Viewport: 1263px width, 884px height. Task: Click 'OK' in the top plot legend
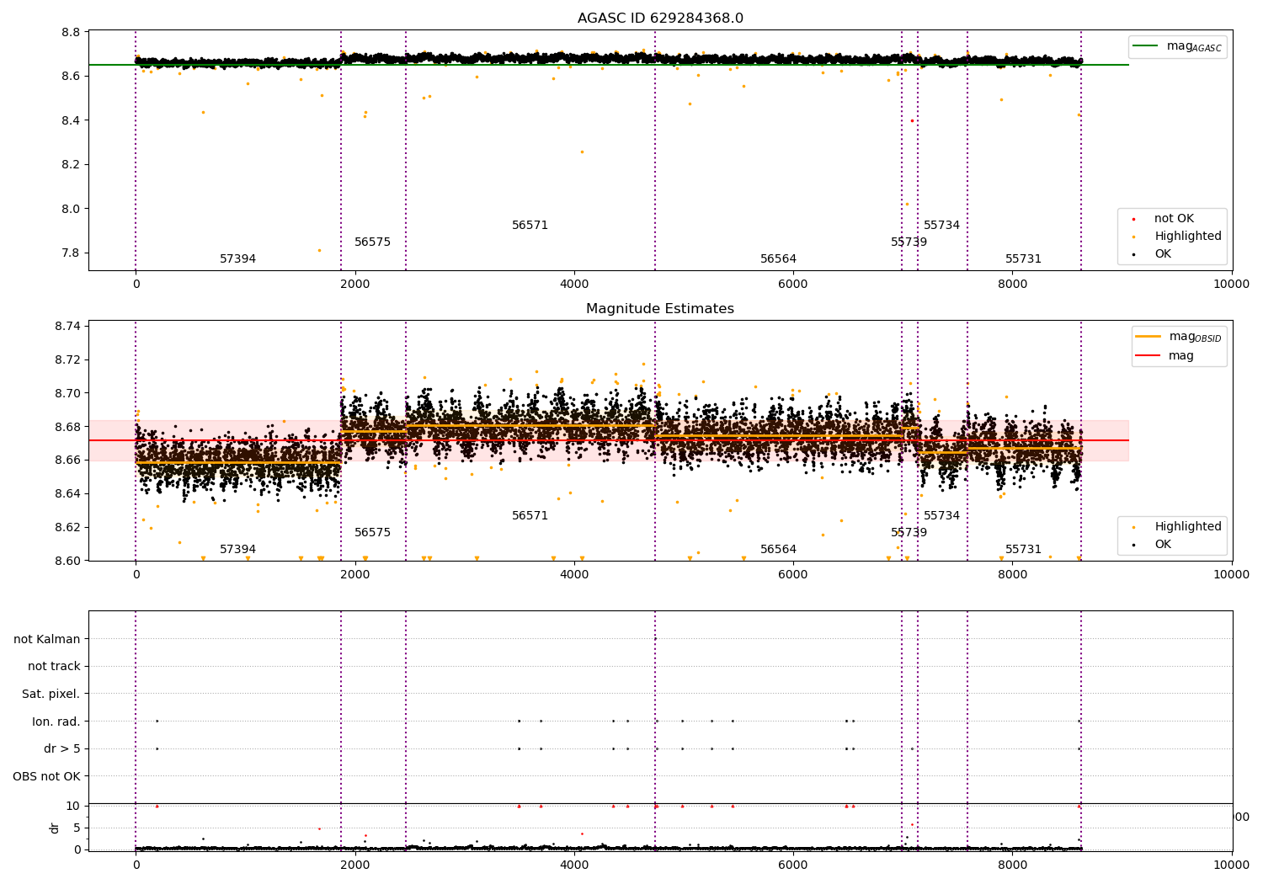(x=1163, y=254)
